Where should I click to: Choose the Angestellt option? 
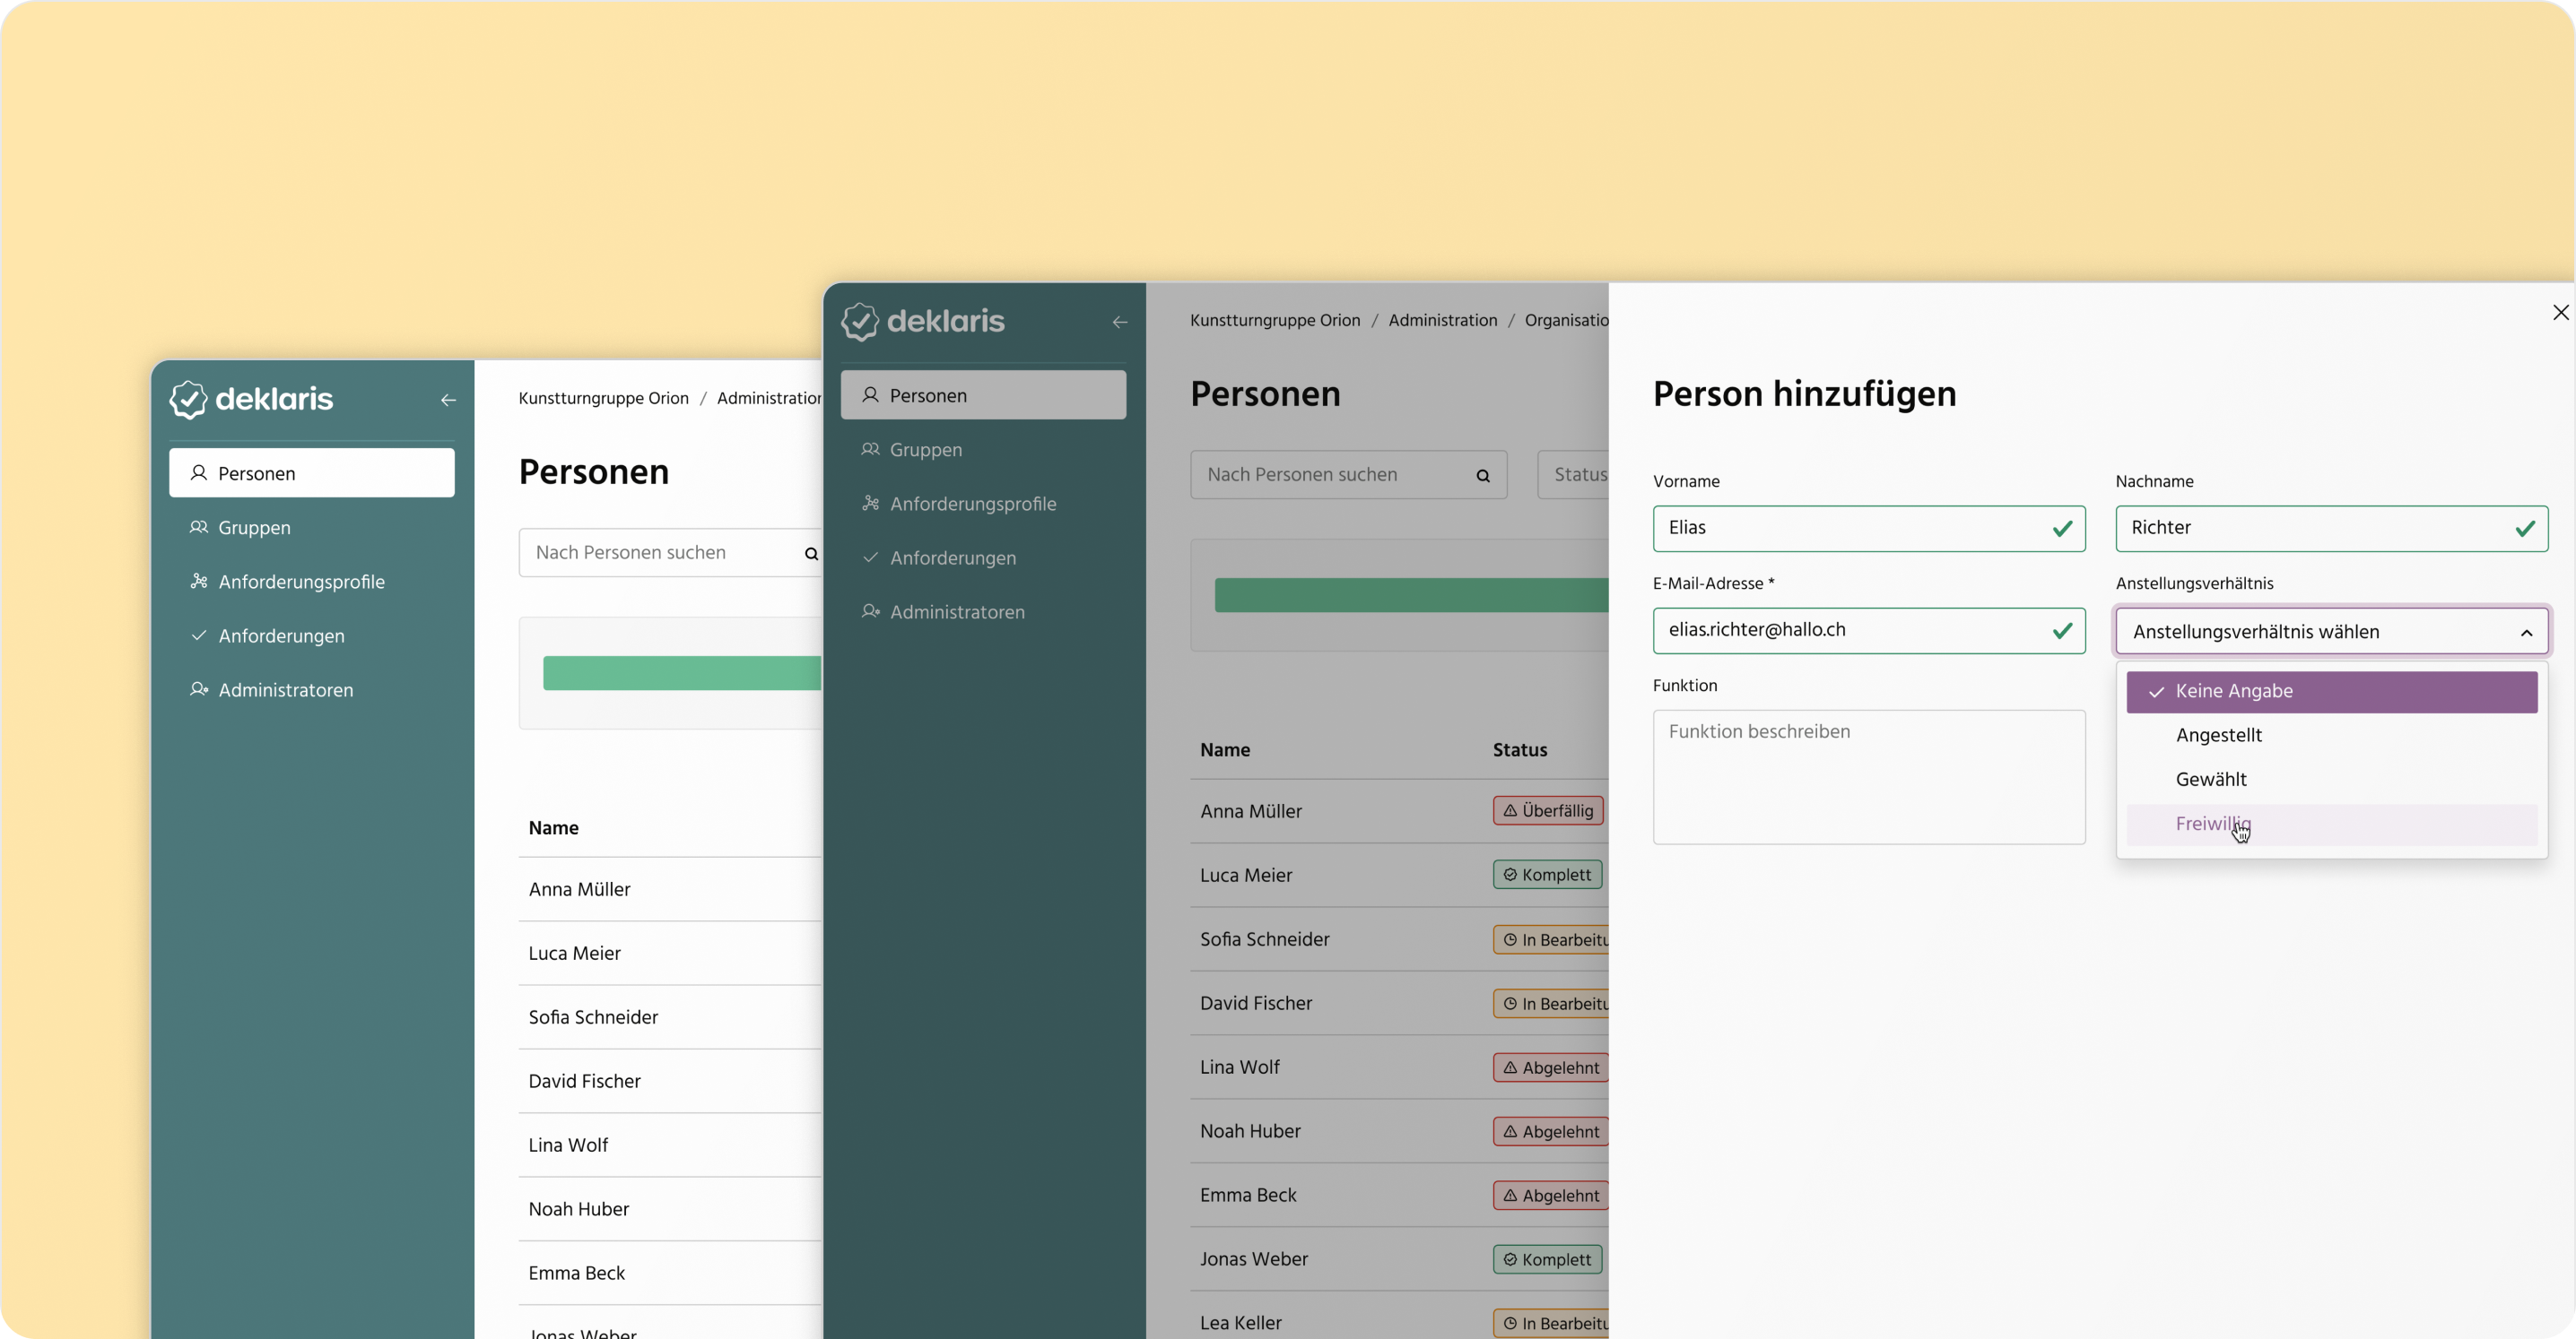point(2218,736)
